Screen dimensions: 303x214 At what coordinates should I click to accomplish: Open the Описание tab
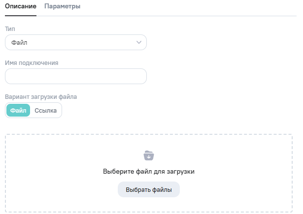tap(20, 6)
